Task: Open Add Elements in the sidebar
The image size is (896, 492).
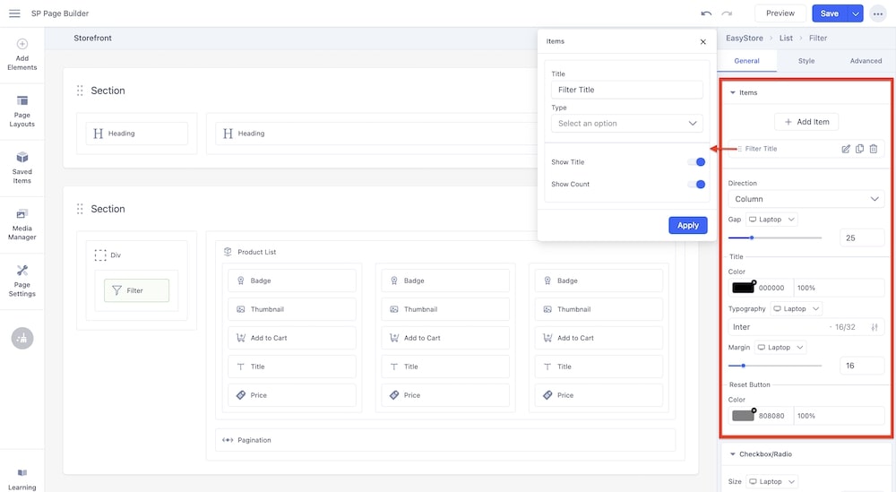Action: pyautogui.click(x=22, y=54)
